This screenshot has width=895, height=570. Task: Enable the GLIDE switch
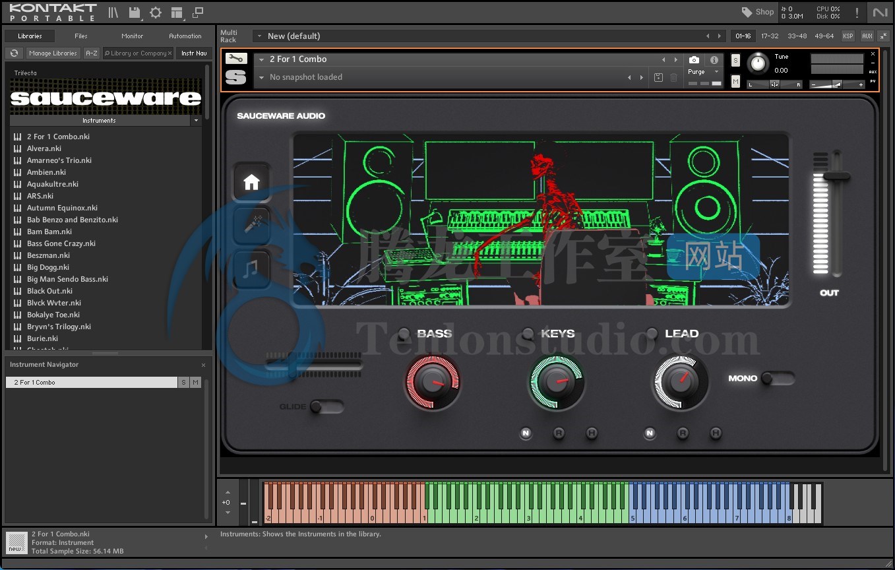tap(326, 406)
